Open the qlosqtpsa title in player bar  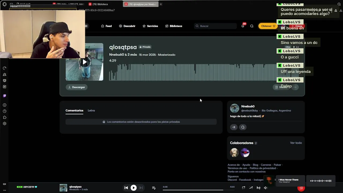tap(75, 187)
